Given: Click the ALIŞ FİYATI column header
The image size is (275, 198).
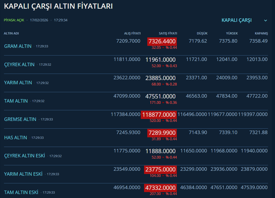Looking at the screenshot, I should point(132,33).
